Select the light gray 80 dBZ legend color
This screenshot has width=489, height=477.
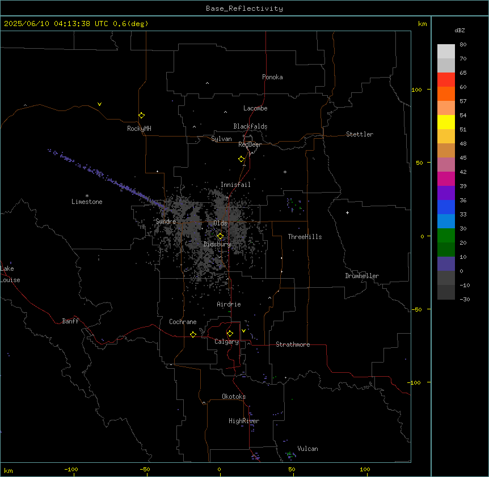coord(446,52)
